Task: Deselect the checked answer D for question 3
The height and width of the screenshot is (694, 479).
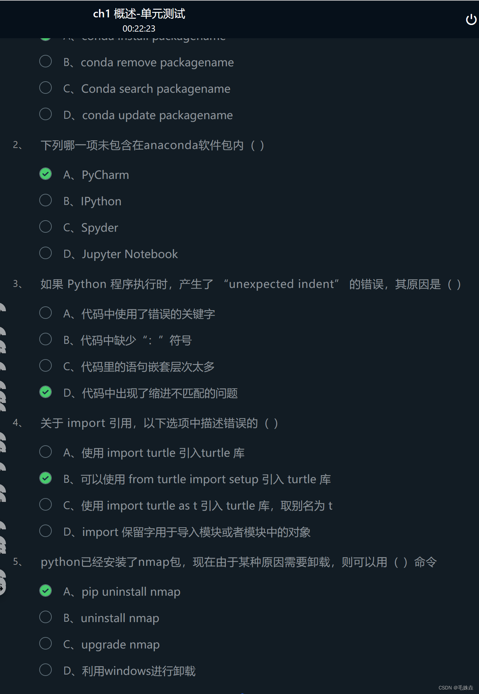Action: 46,391
